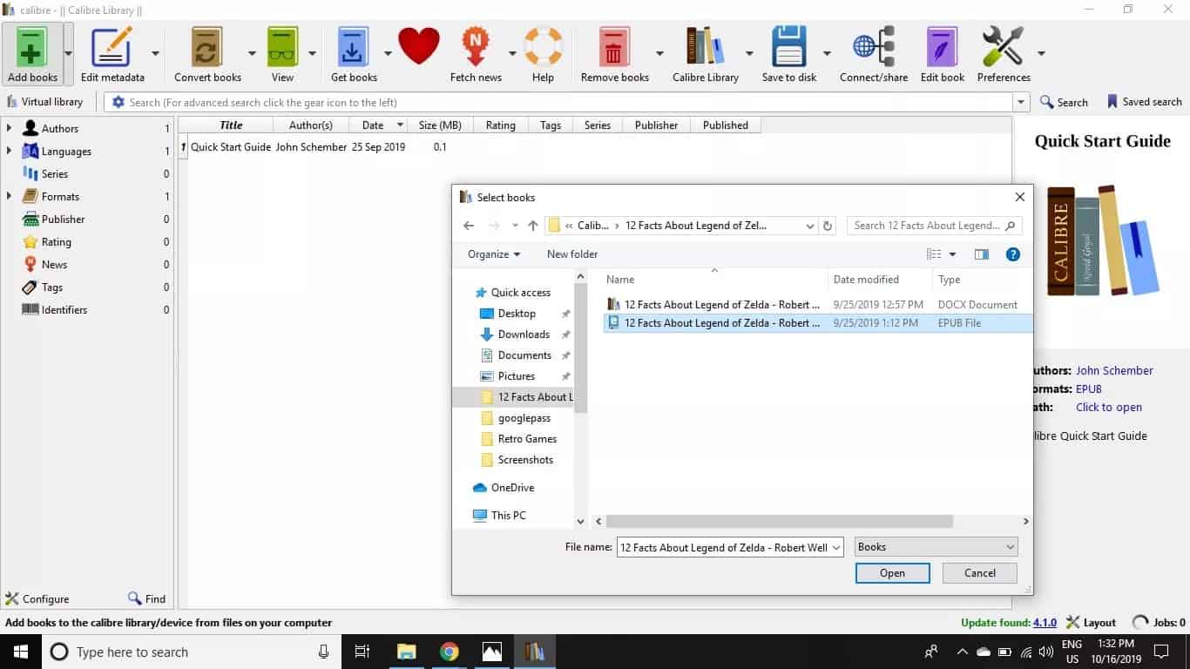Image resolution: width=1190 pixels, height=669 pixels.
Task: Open the Fetch news icon
Action: (476, 46)
